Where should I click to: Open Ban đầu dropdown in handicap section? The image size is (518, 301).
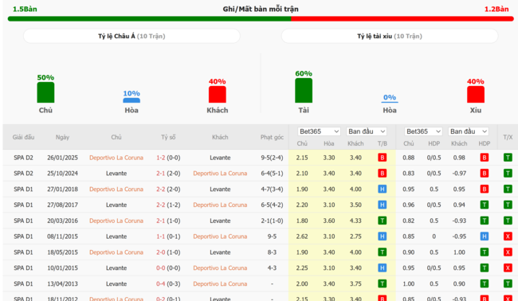(x=468, y=131)
